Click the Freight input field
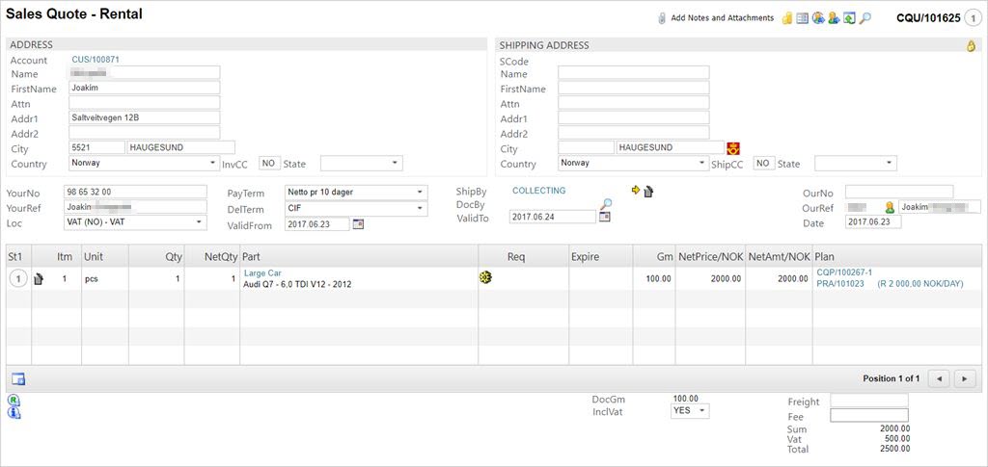 [x=868, y=401]
